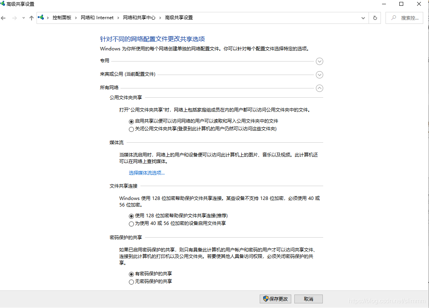
Task: Click the forward navigation arrow
Action: pos(15,18)
